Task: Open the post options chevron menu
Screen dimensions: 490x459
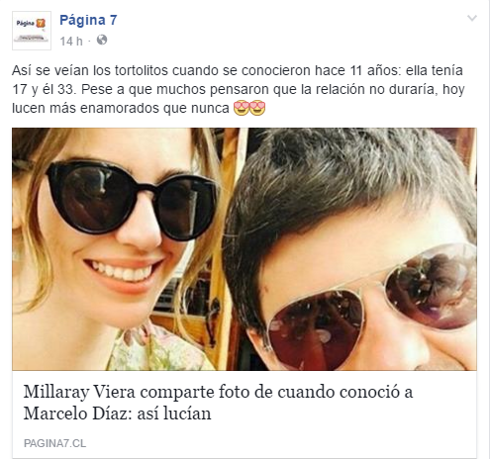Action: click(472, 18)
